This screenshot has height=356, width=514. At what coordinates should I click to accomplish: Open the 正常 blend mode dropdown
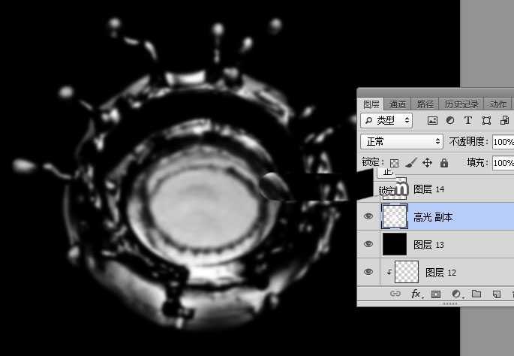point(402,141)
